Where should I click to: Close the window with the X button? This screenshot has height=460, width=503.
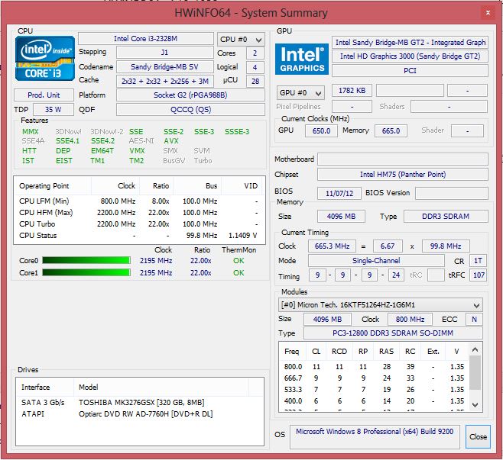pyautogui.click(x=488, y=13)
